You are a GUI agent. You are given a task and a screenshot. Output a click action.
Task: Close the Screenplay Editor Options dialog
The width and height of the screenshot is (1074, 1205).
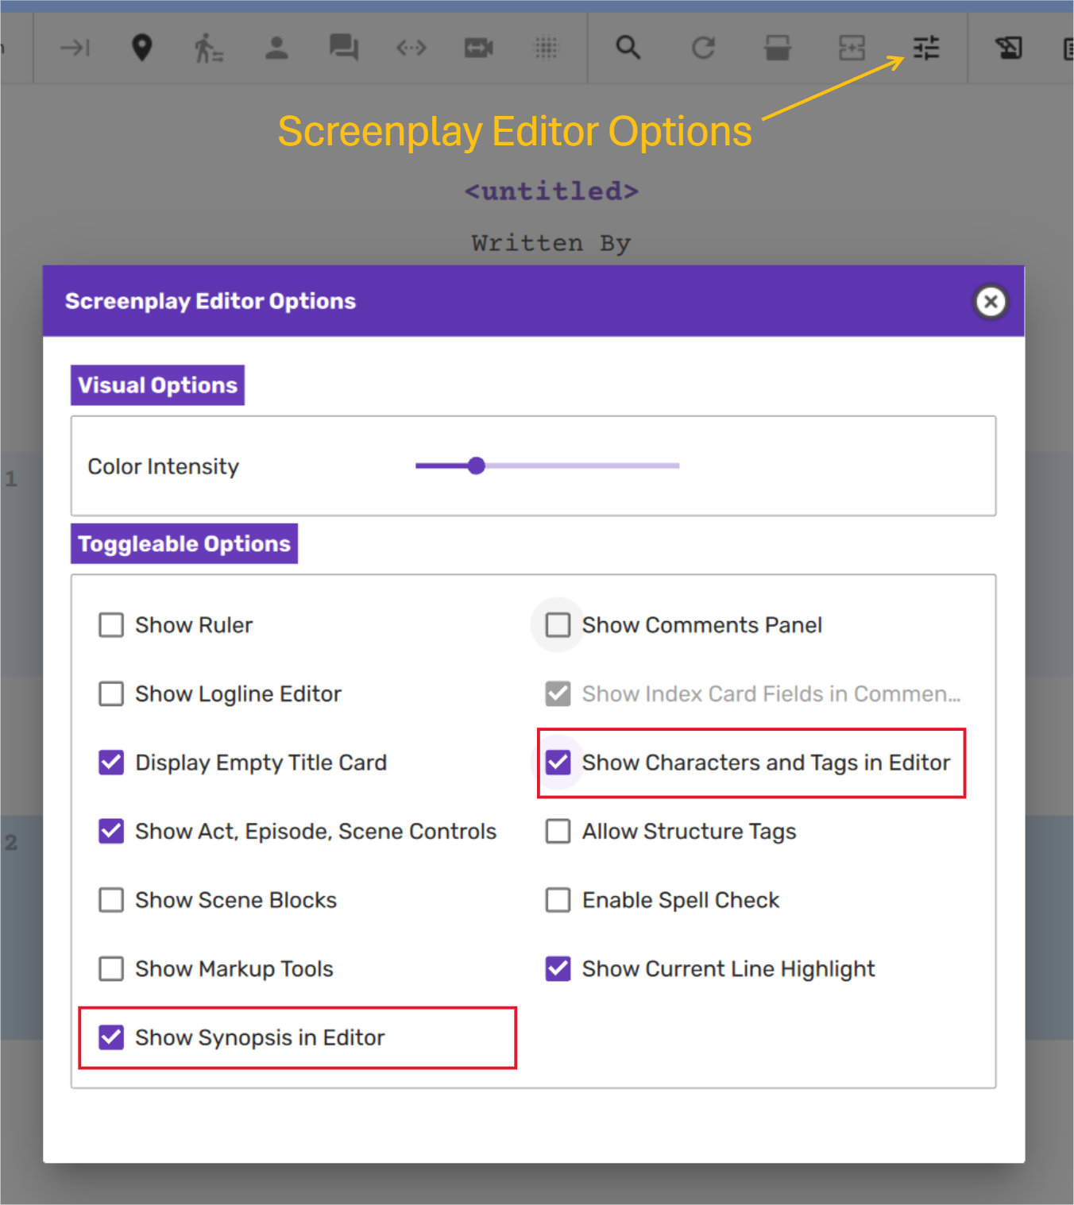pos(991,302)
